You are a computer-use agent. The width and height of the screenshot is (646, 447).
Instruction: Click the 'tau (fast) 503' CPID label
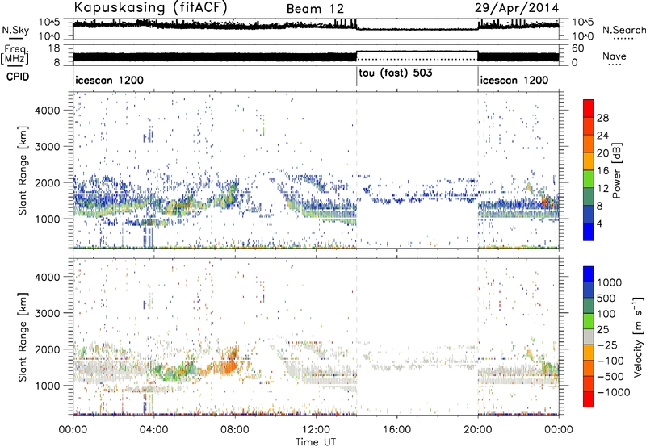pyautogui.click(x=396, y=73)
